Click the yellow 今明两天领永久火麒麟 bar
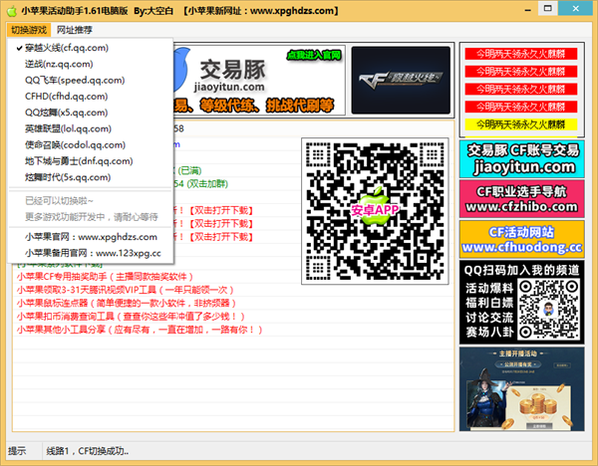 pyautogui.click(x=521, y=124)
